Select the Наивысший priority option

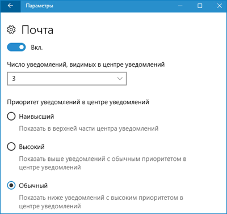coord(11,117)
